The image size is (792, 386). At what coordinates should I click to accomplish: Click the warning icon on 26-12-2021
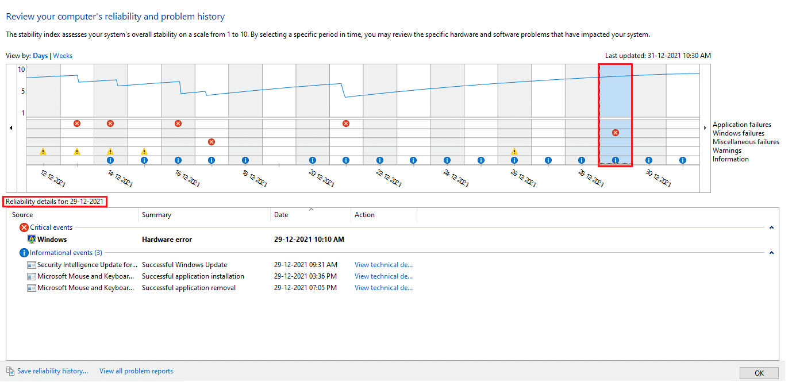[514, 152]
